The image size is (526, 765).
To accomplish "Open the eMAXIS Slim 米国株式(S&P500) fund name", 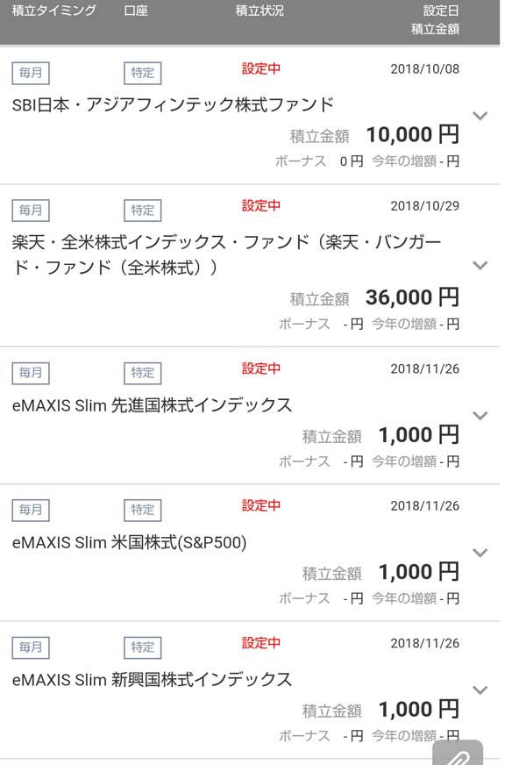I will (x=130, y=542).
